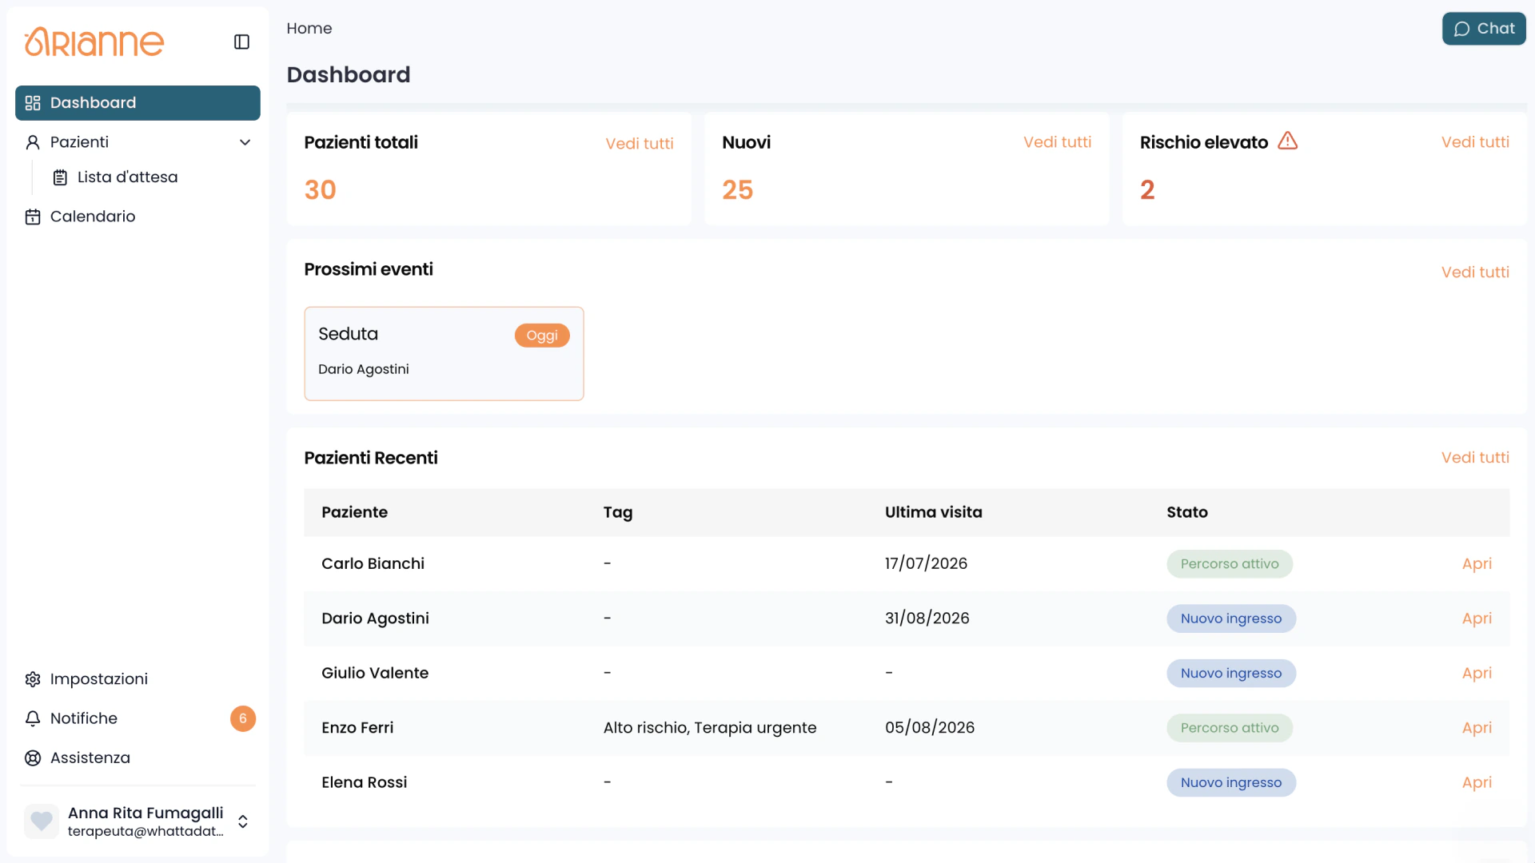The width and height of the screenshot is (1535, 863).
Task: Click the Paziente column header
Action: point(354,512)
